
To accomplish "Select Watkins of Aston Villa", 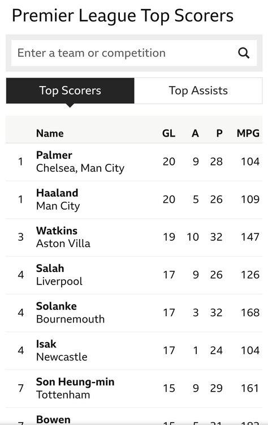I will click(134, 237).
